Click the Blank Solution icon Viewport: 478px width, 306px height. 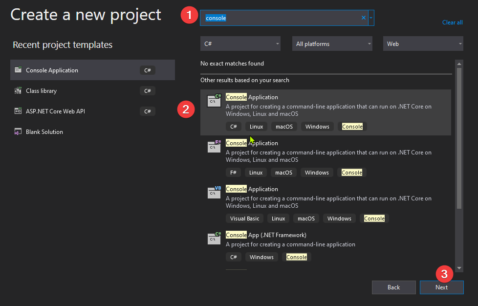(x=18, y=131)
